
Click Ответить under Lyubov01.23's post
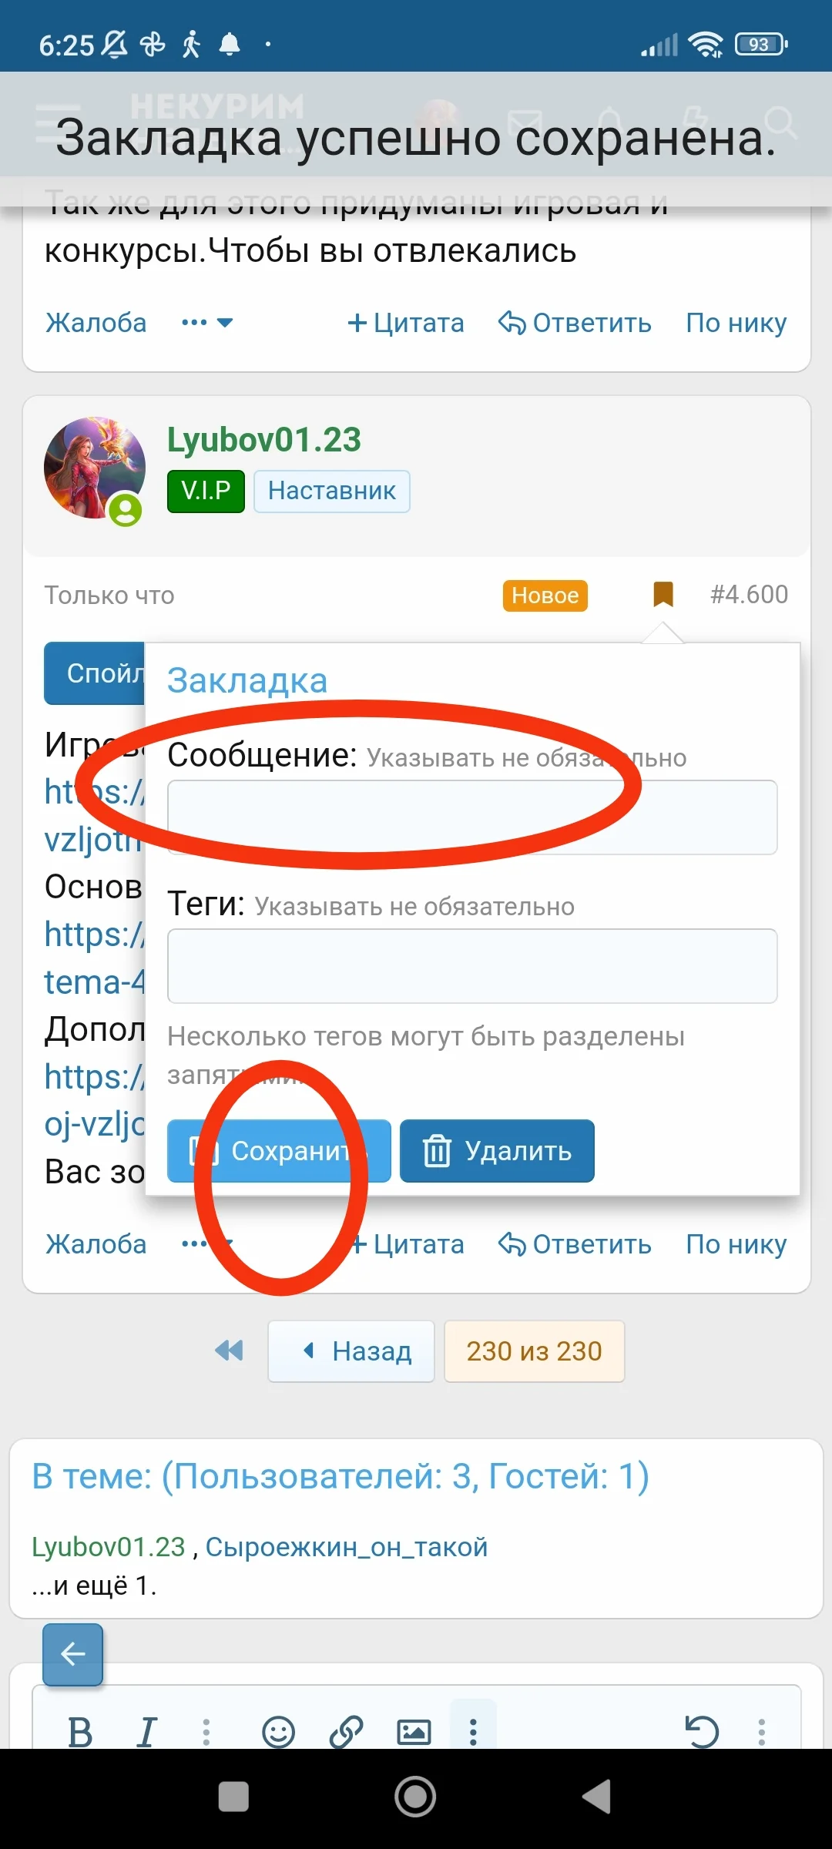click(x=575, y=1244)
